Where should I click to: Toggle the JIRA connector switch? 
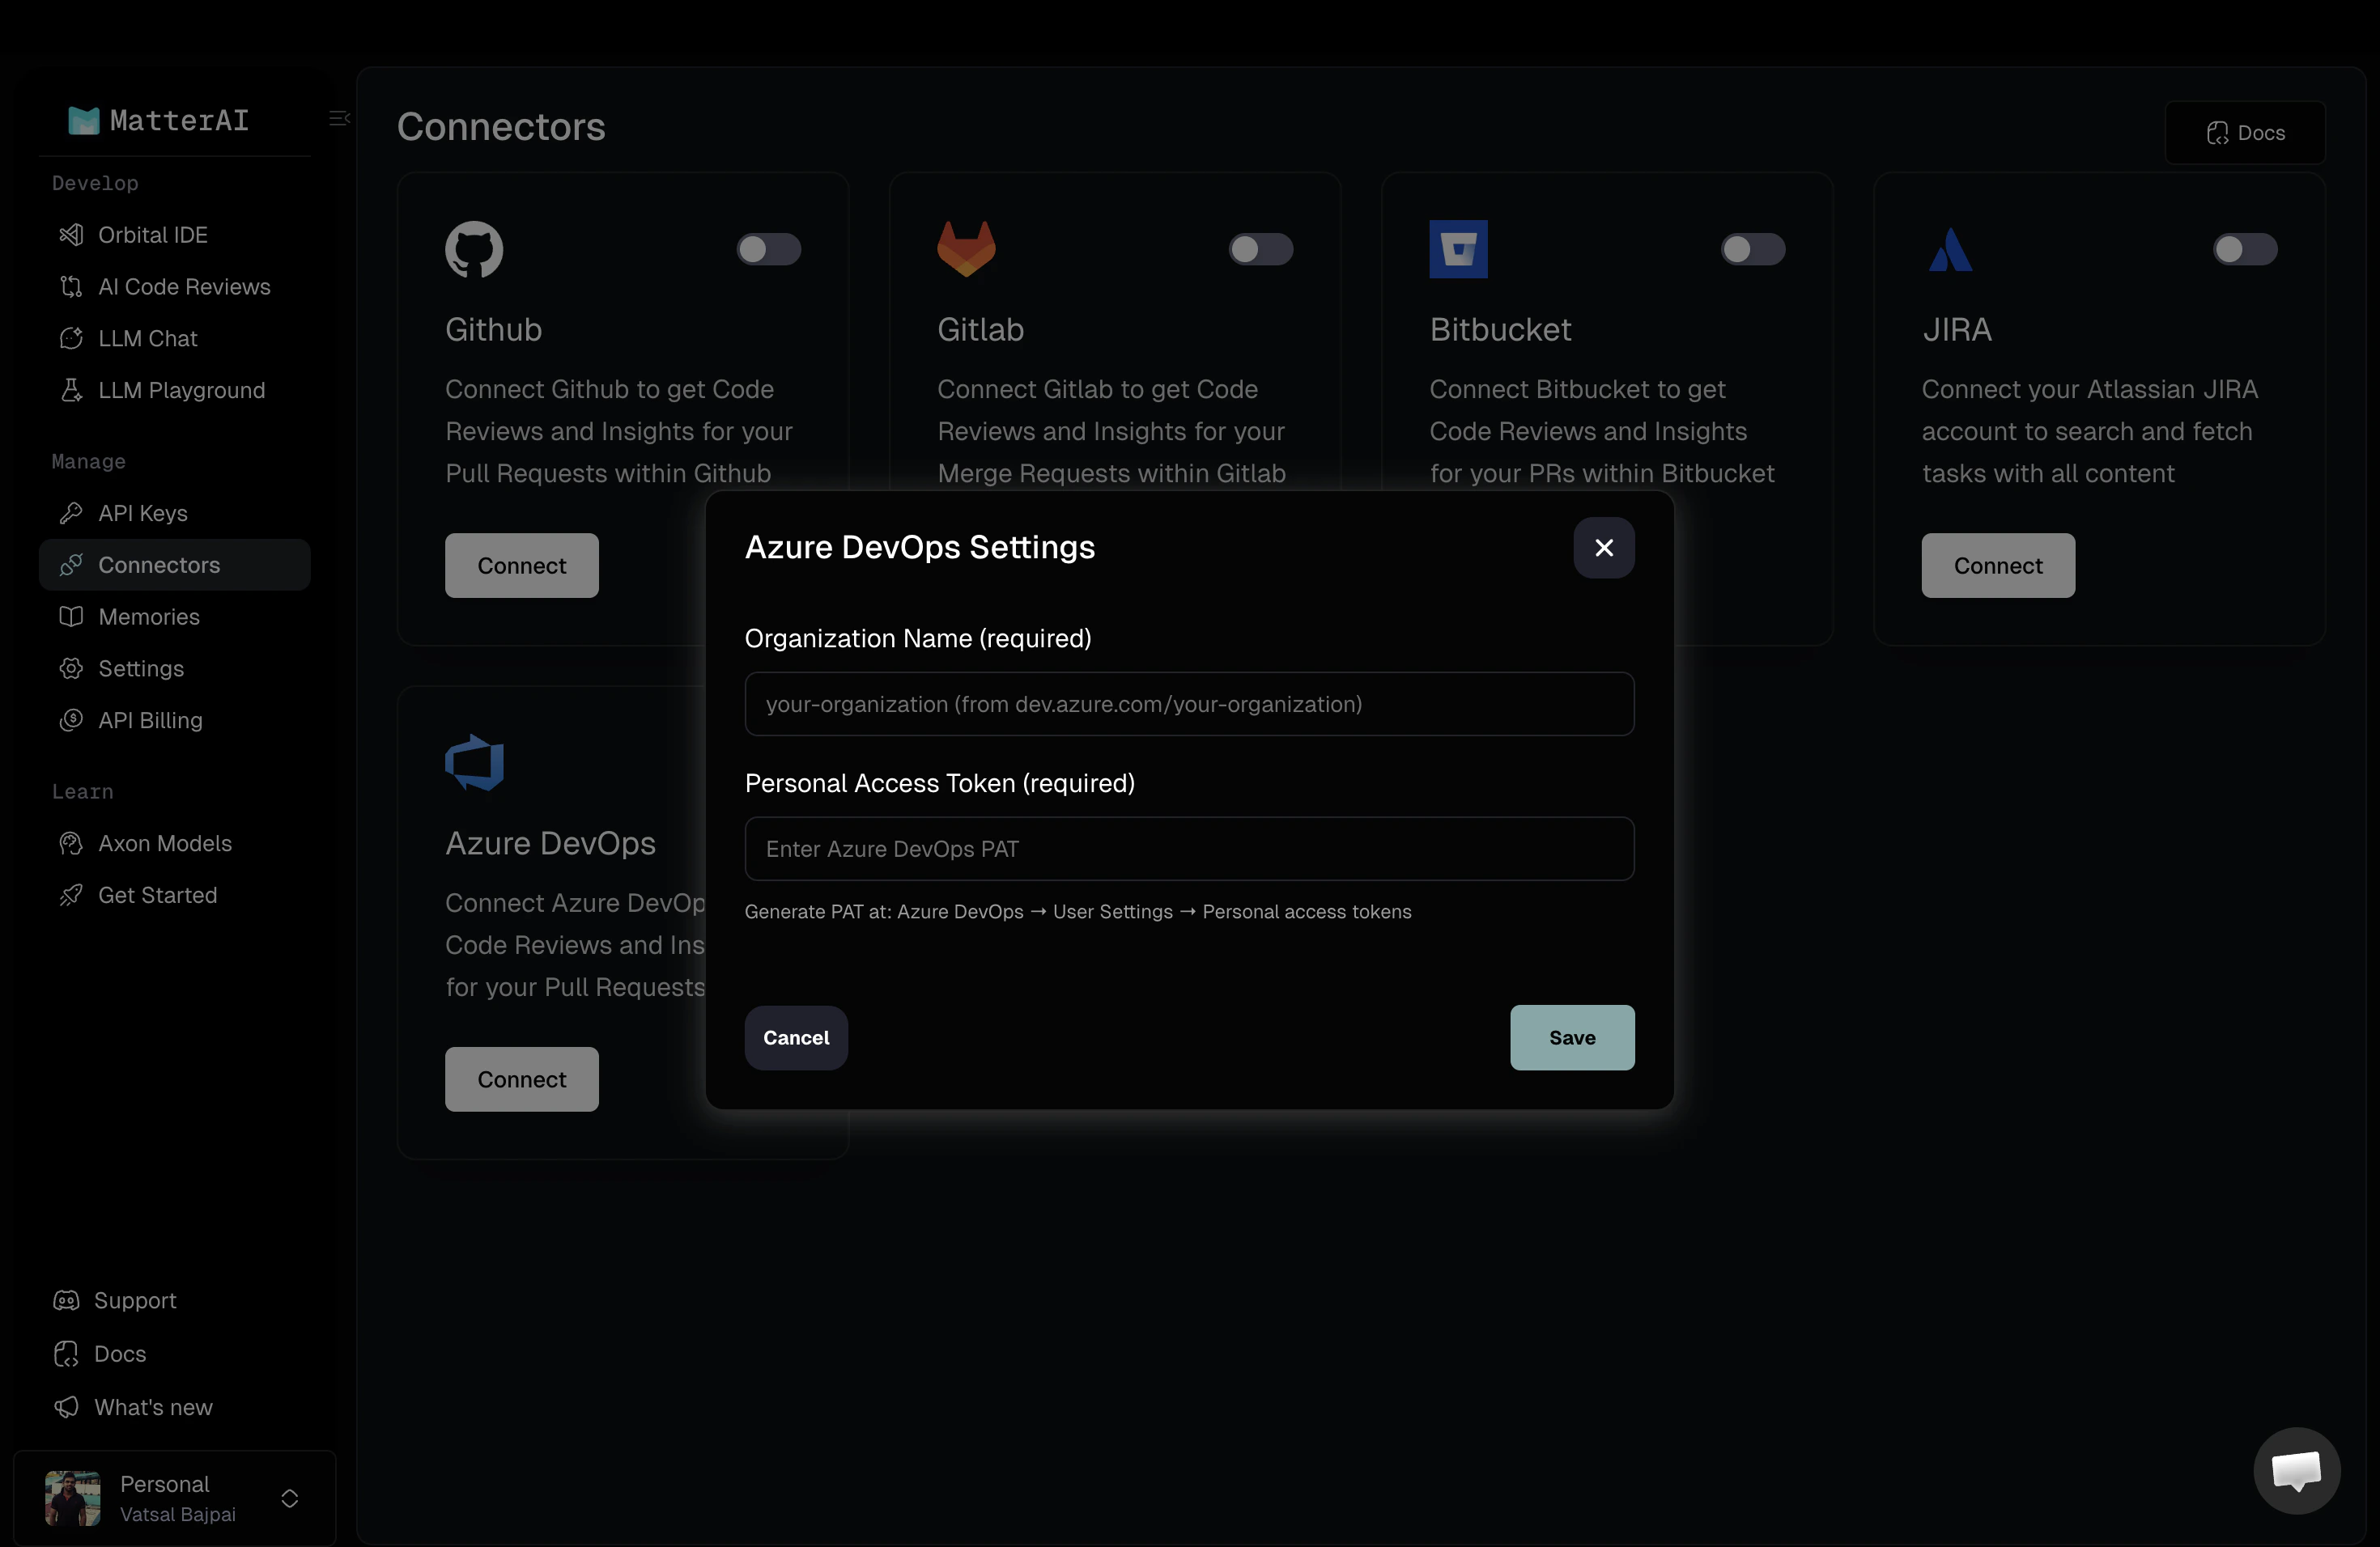click(2244, 249)
